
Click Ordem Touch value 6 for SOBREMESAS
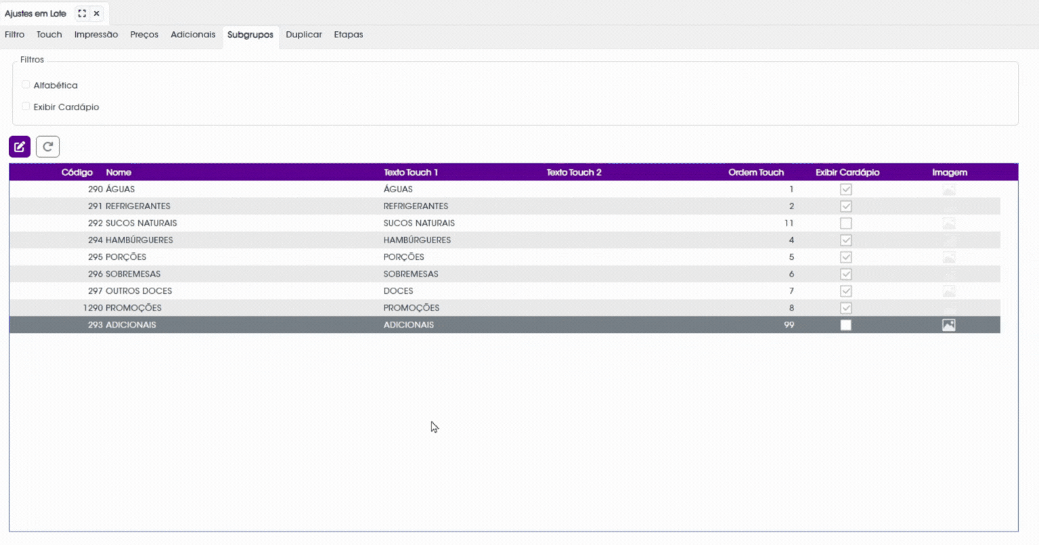[791, 274]
